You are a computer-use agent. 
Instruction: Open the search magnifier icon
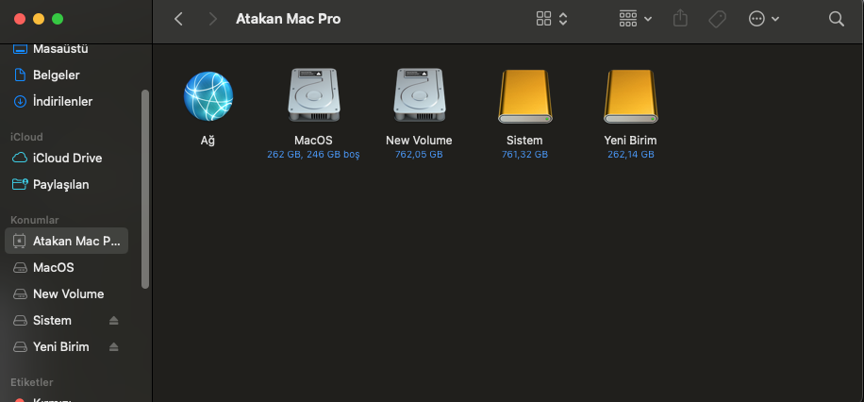(x=836, y=19)
